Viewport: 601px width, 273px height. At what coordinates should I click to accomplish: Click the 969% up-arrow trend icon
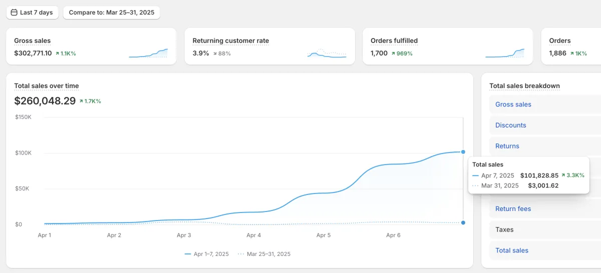pos(393,53)
